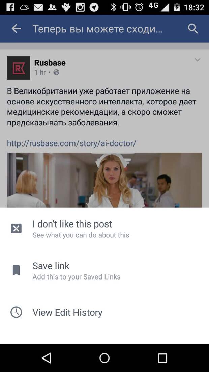Tap the back arrow in header
Image resolution: width=209 pixels, height=372 pixels.
16,29
